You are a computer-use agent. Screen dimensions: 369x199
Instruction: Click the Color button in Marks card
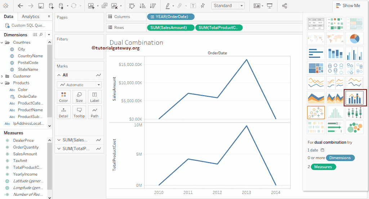click(x=63, y=97)
